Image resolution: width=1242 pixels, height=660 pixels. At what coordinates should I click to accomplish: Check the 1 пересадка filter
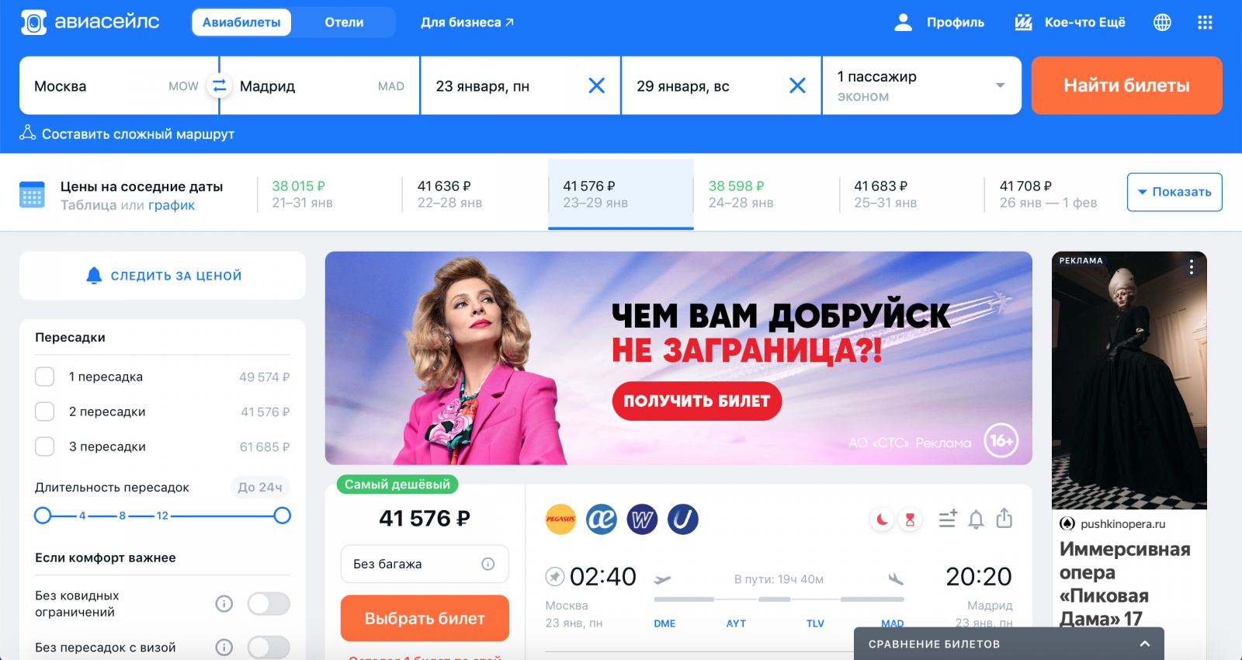click(x=45, y=377)
